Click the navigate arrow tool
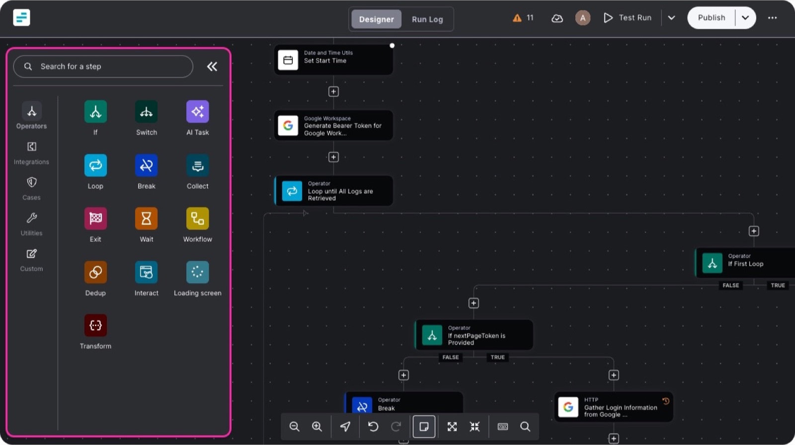795x445 pixels. (345, 427)
